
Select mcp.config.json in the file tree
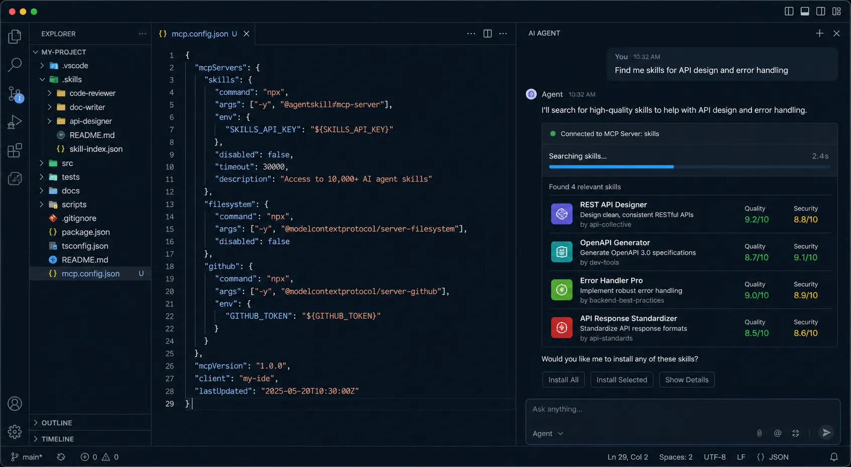[x=91, y=273]
